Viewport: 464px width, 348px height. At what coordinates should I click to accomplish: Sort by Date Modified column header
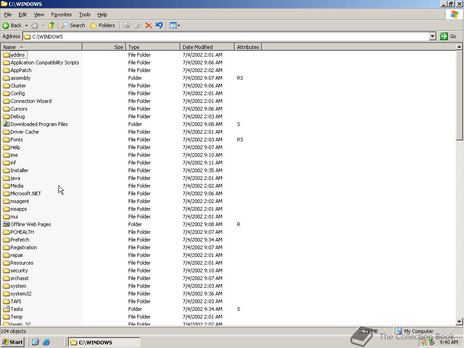tap(207, 47)
